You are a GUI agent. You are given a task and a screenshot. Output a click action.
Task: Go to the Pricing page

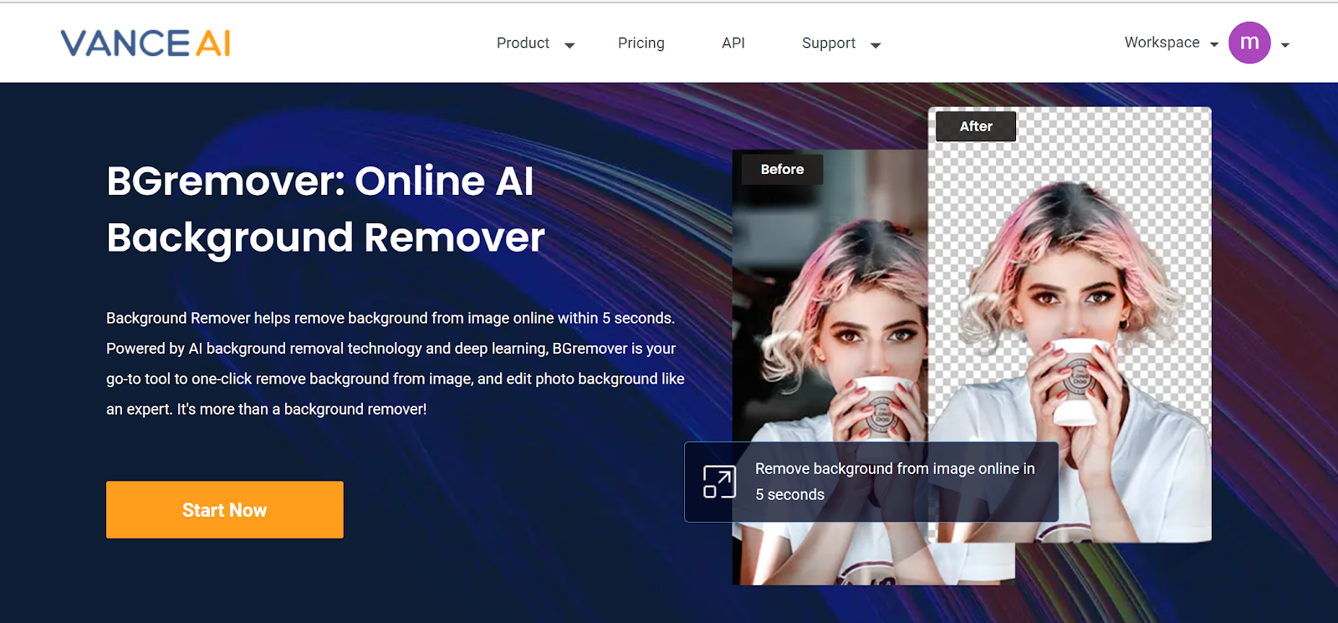pos(641,43)
